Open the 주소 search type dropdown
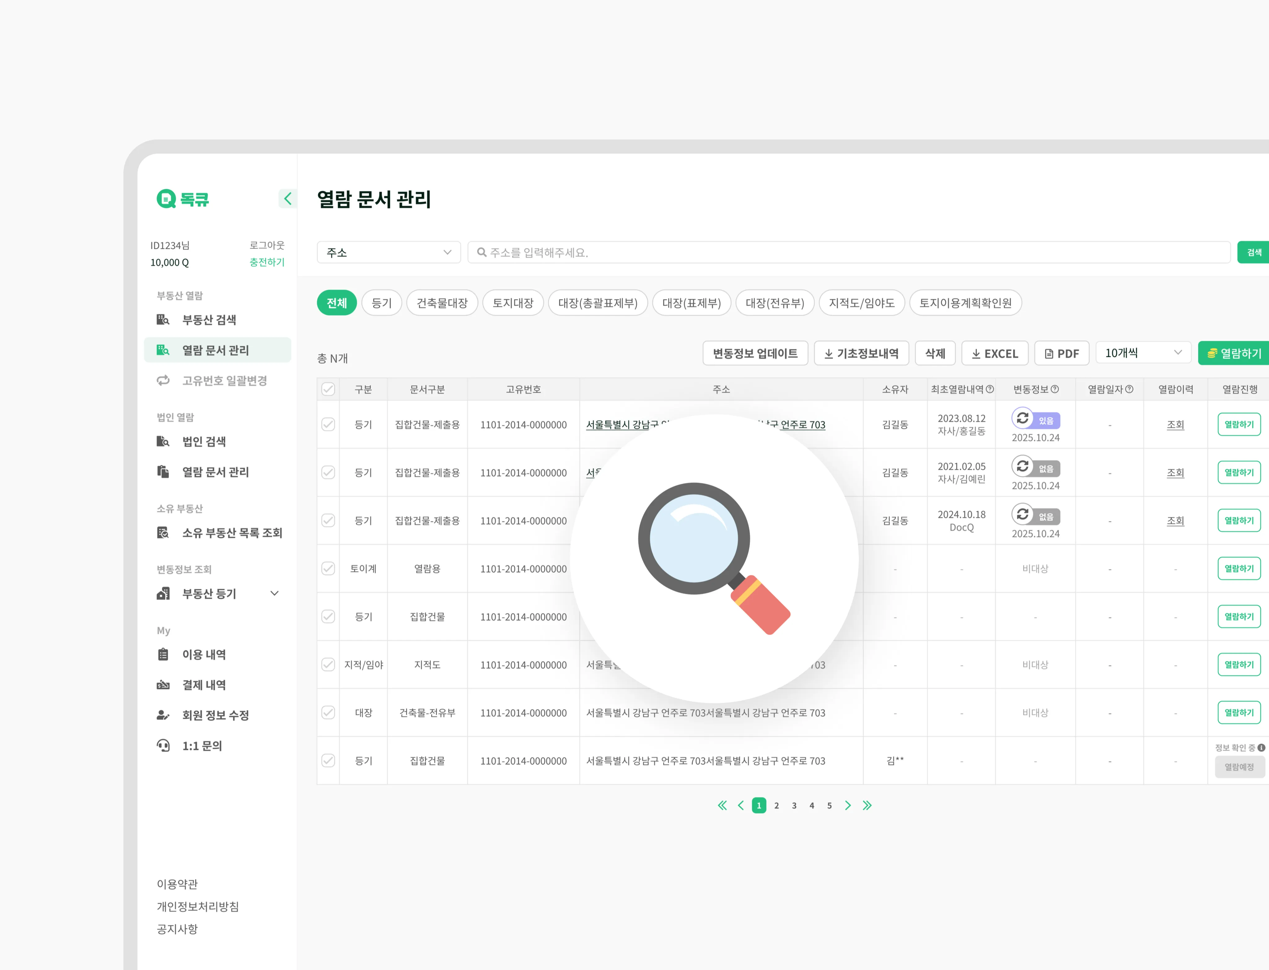This screenshot has height=970, width=1269. 389,252
